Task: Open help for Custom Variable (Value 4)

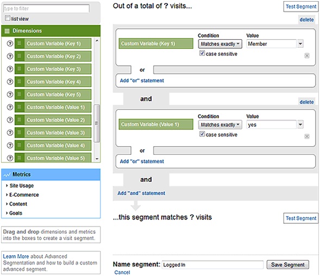Action: [10, 146]
